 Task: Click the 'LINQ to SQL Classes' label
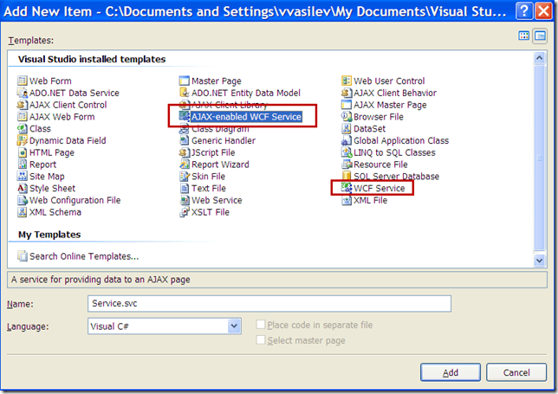tap(394, 152)
